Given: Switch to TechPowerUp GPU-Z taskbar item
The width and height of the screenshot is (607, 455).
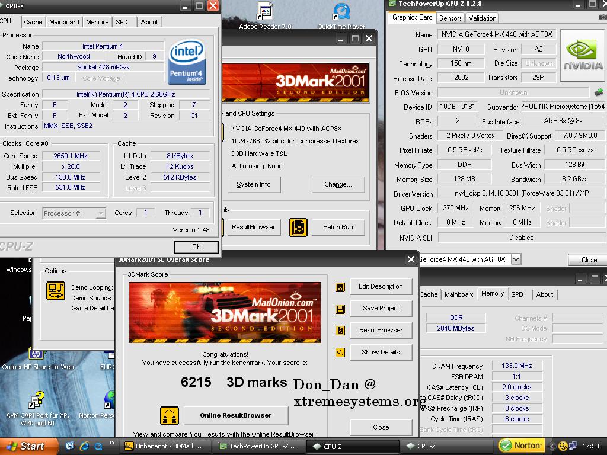Looking at the screenshot, I should pyautogui.click(x=258, y=446).
